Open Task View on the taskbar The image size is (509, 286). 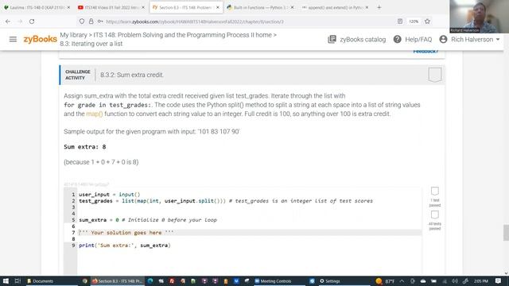coord(17,280)
